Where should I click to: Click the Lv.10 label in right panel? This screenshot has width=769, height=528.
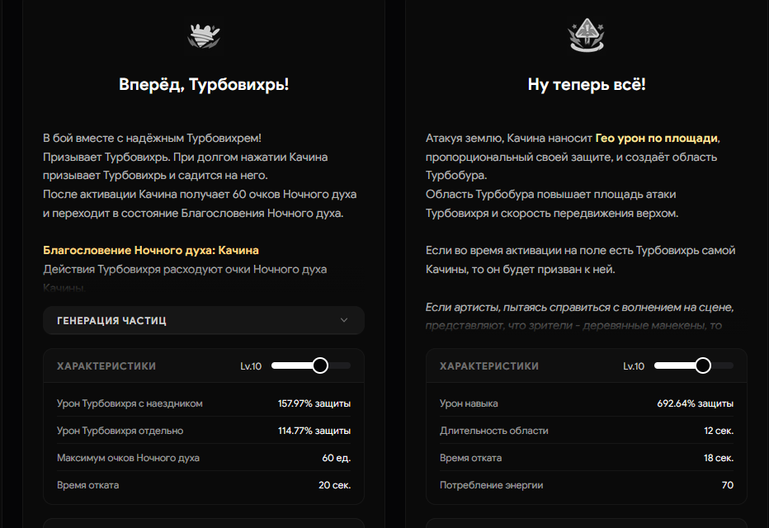coord(633,366)
